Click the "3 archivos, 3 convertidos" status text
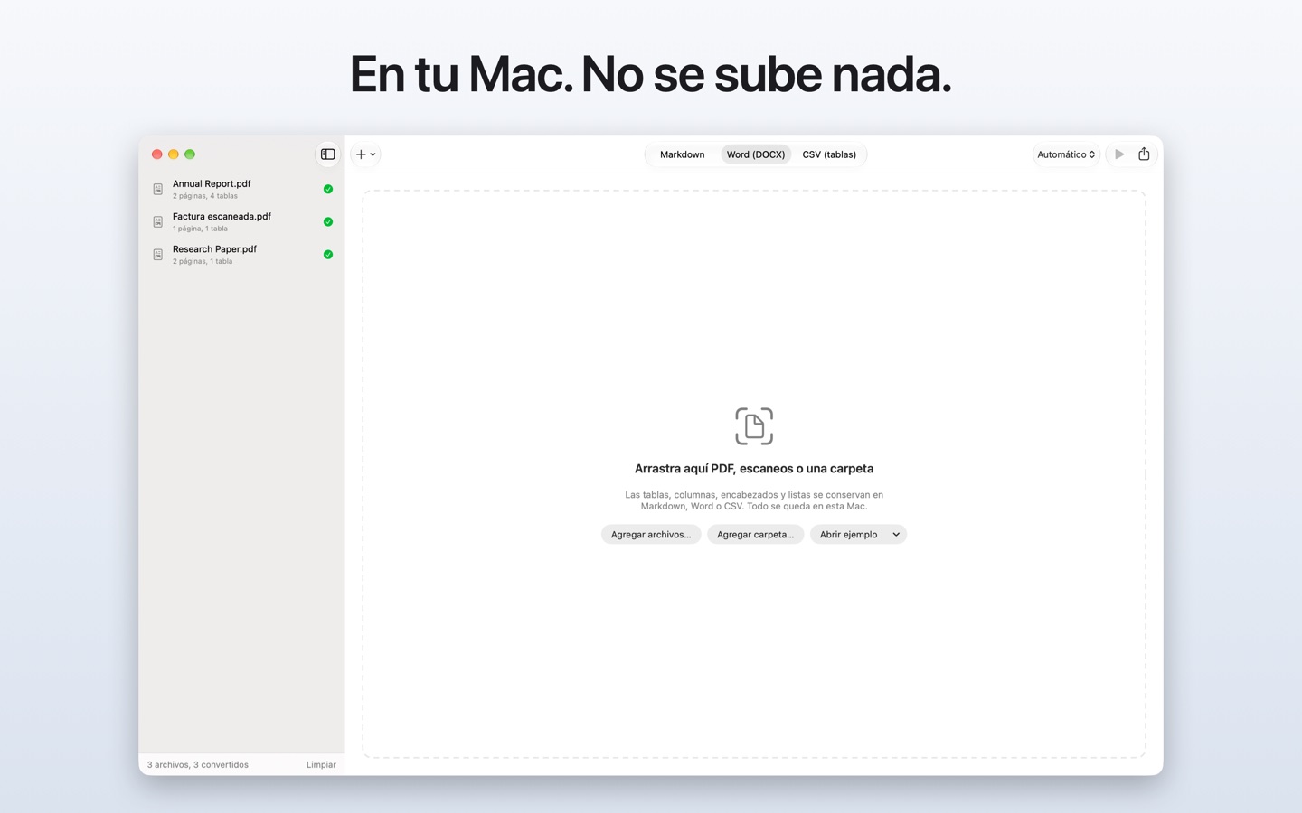 (x=198, y=764)
